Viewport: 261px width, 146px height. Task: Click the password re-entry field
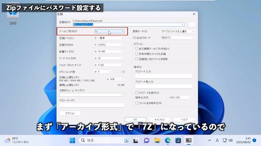click(164, 86)
